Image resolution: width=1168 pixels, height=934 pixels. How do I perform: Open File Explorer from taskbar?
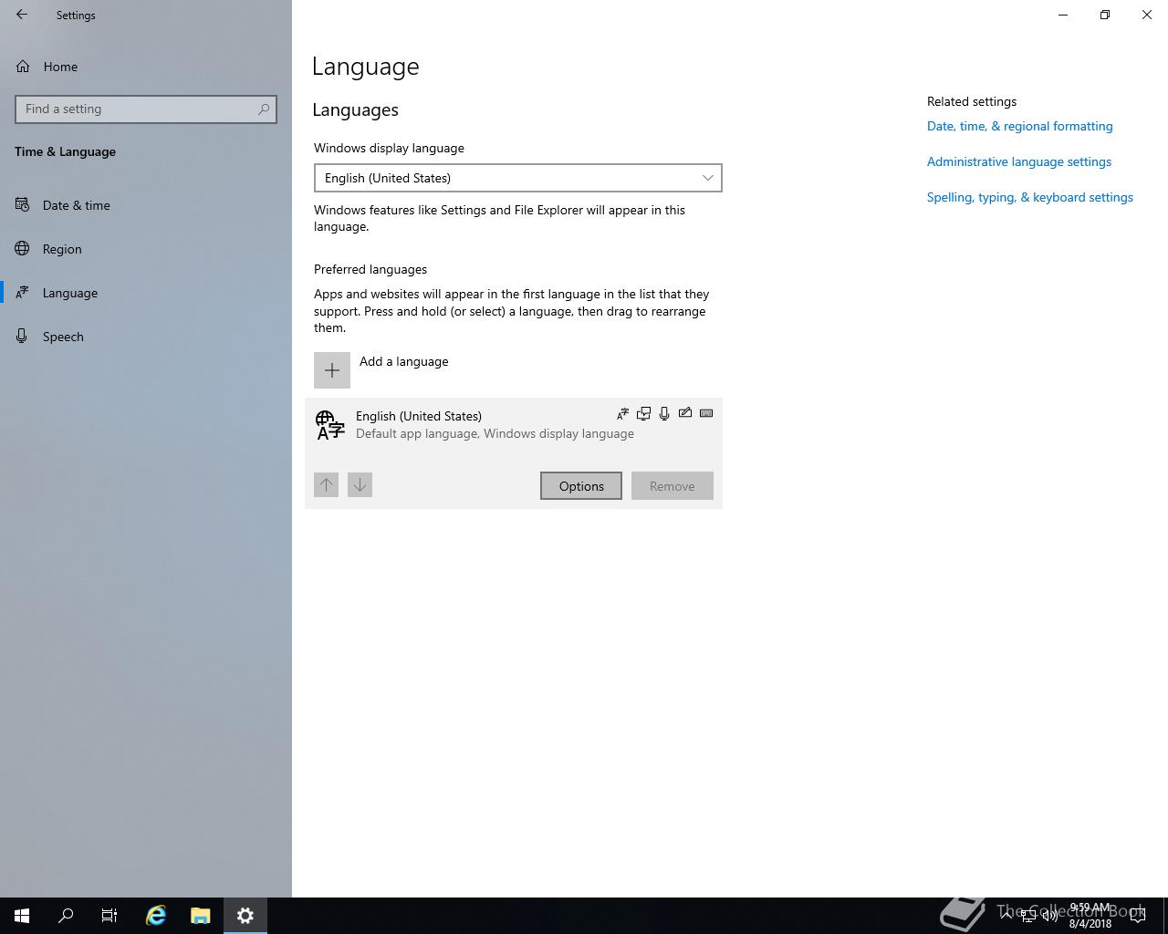coord(201,916)
